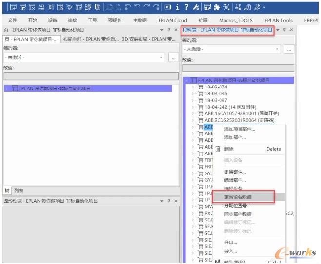This screenshot has height=264, width=321.
Task: Open 材料表 panel header dropdown arrow
Action: click(x=278, y=30)
